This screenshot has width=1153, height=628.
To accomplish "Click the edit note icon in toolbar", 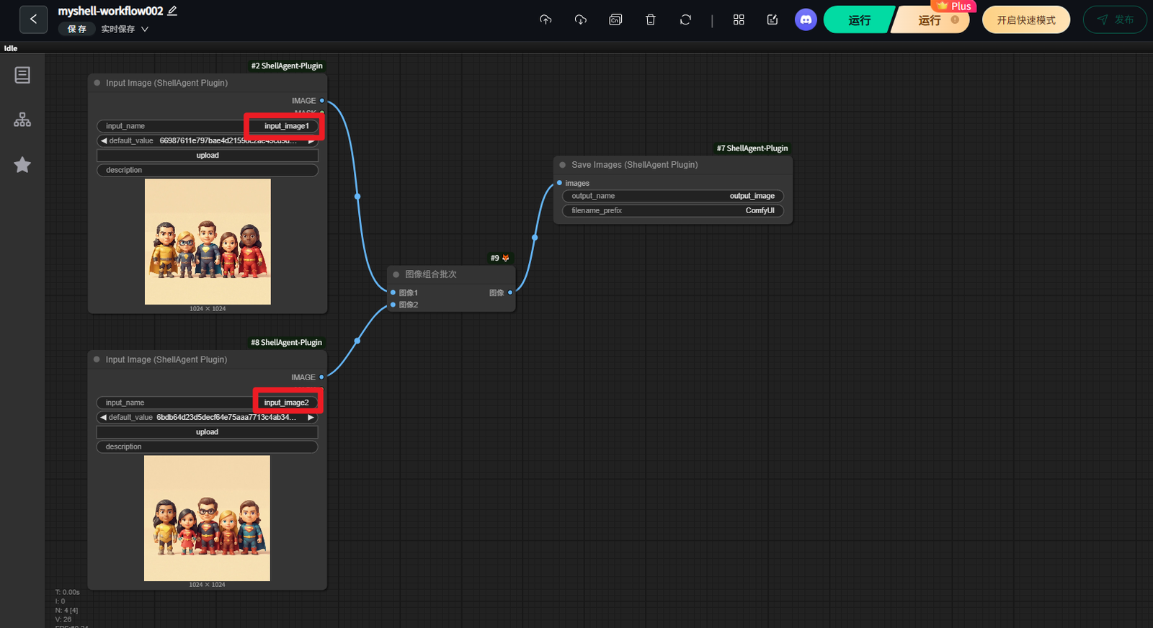I will pos(773,20).
